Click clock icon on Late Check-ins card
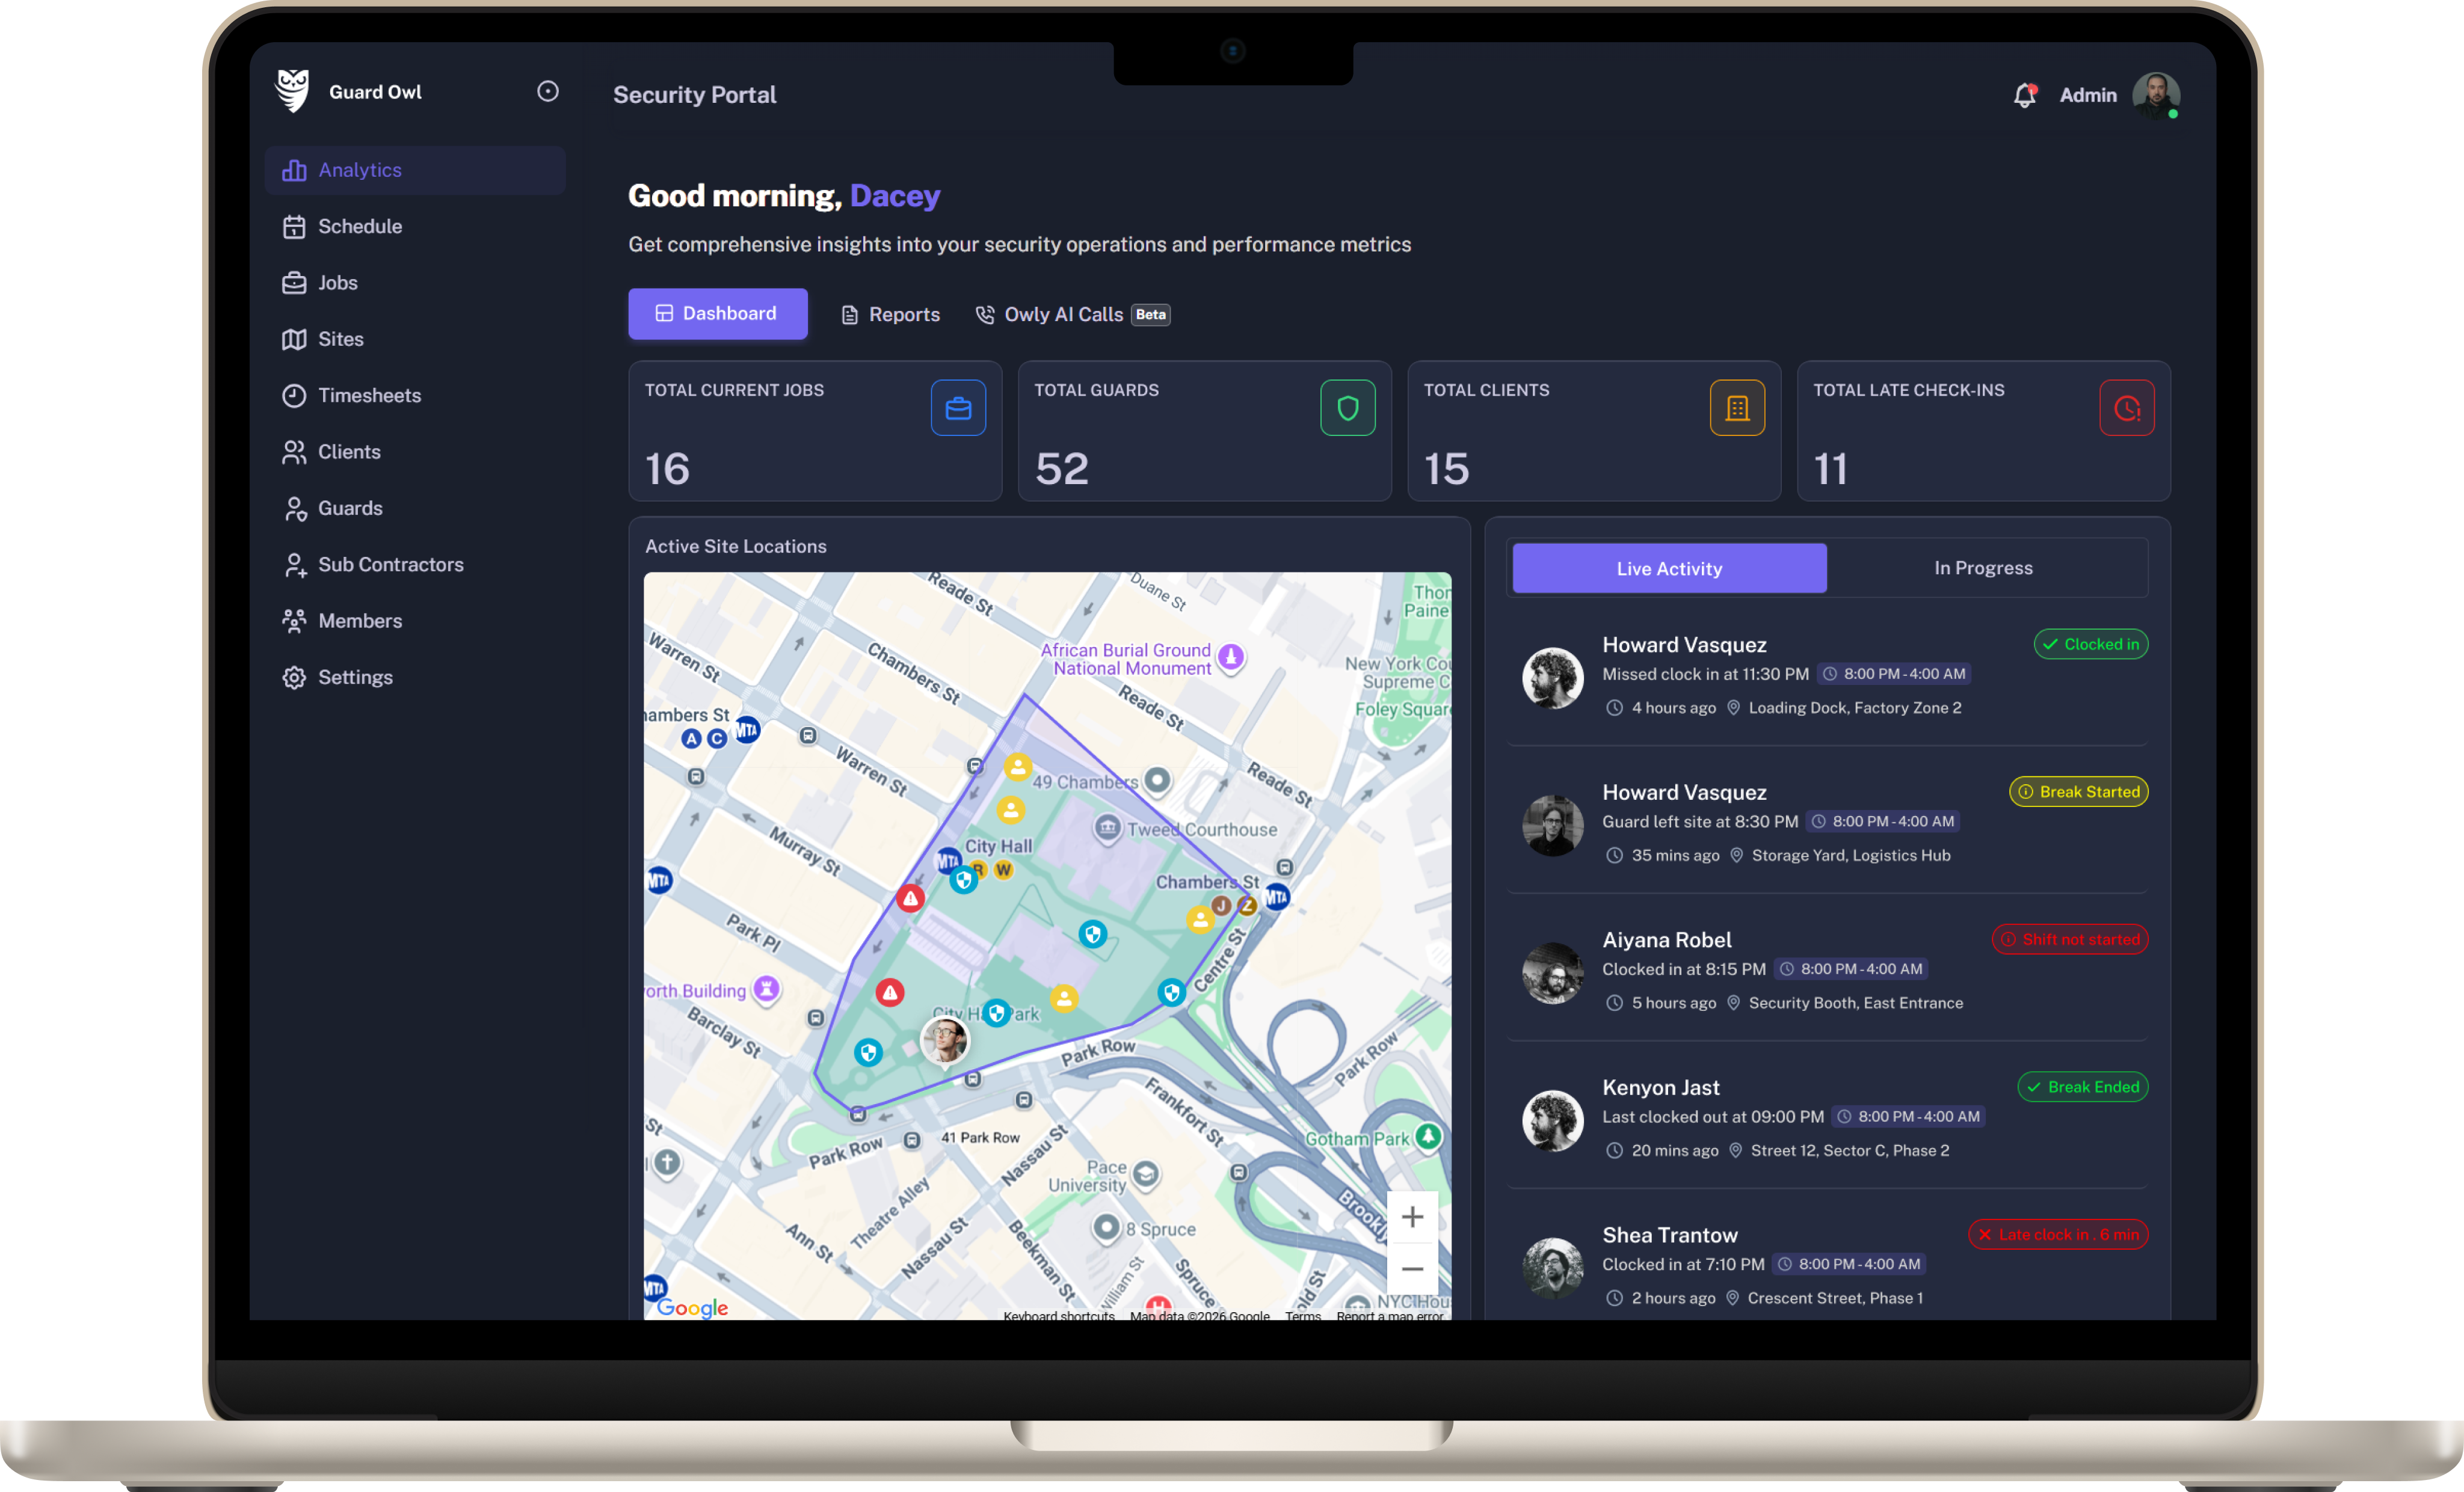The height and width of the screenshot is (1492, 2464). [2126, 408]
